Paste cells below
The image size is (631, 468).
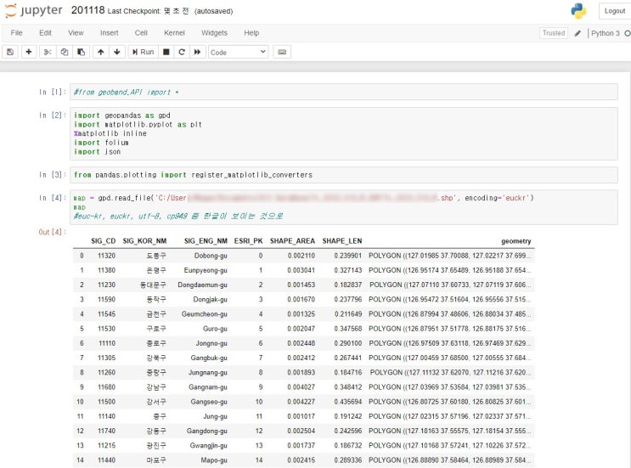pyautogui.click(x=81, y=52)
